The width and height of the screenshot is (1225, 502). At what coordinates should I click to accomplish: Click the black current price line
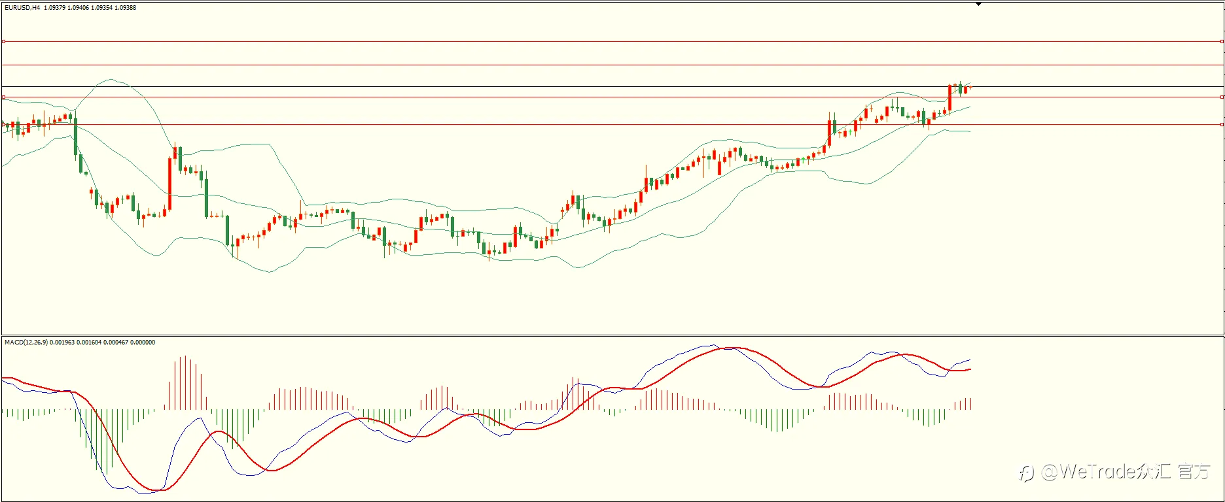pyautogui.click(x=612, y=86)
